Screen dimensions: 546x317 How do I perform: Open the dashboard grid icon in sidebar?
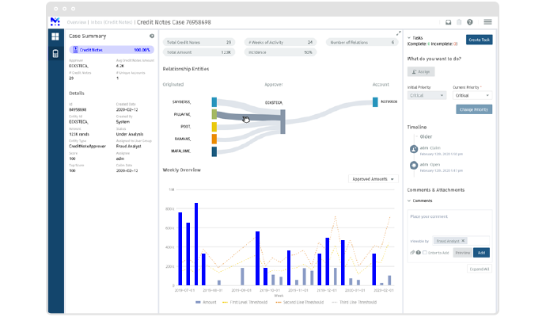coord(55,36)
